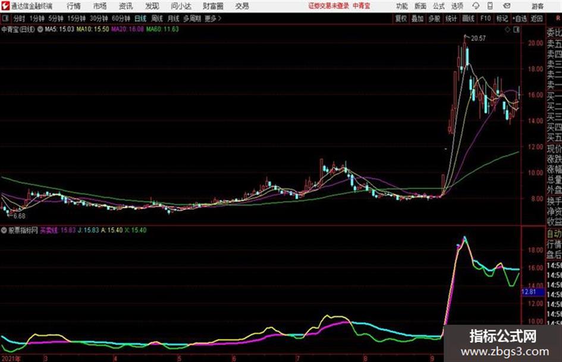Toggle the panel layout icon beside 分时

coord(5,18)
